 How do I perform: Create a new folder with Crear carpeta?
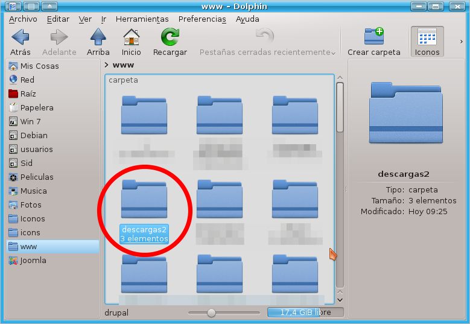click(374, 42)
